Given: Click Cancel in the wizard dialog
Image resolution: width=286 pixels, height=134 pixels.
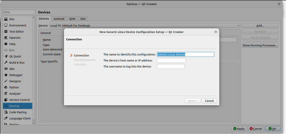Looking at the screenshot, I should (209, 101).
